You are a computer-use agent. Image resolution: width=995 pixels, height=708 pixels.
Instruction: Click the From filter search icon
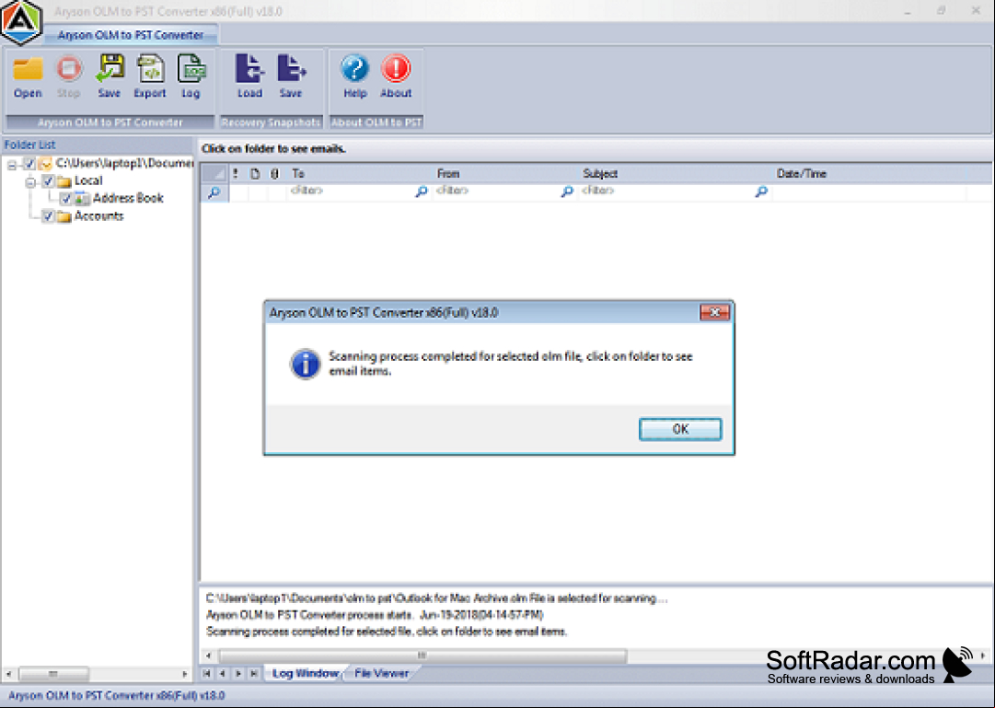pos(567,192)
